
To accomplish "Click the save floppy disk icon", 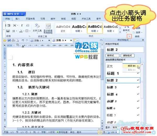I will 9,40.
